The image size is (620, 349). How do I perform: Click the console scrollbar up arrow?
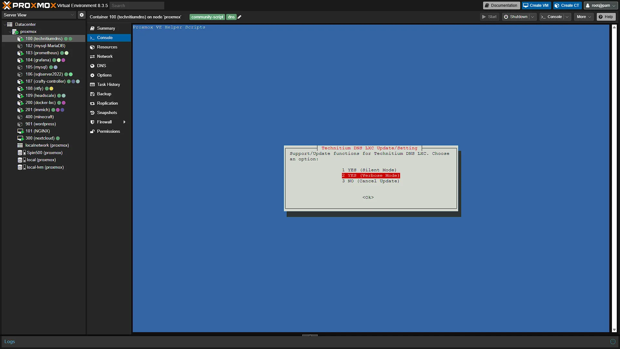coord(614,27)
